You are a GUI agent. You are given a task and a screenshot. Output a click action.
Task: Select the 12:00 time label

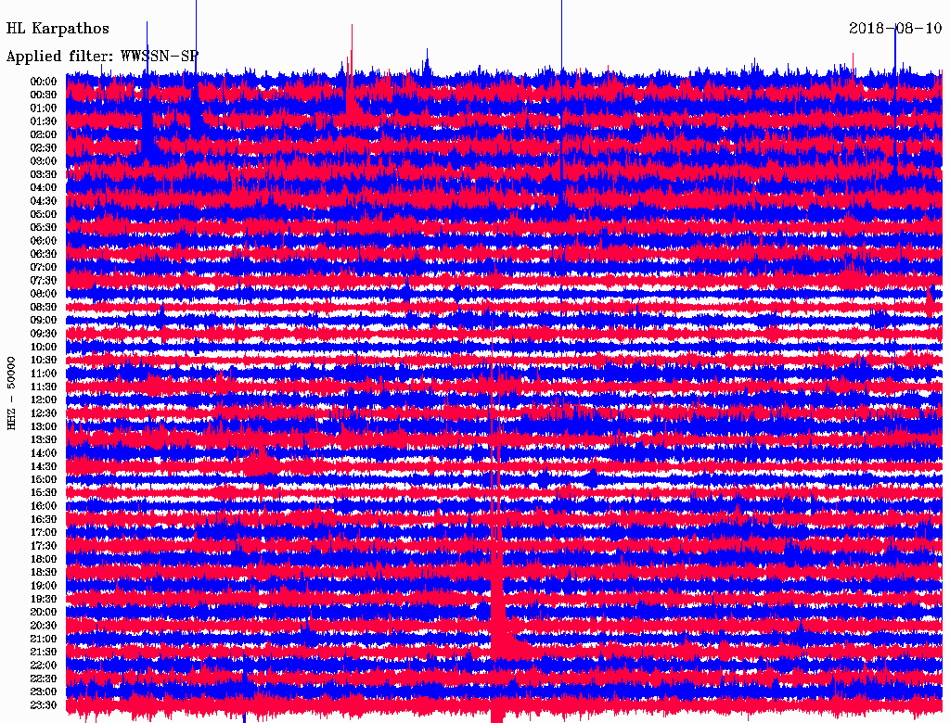click(44, 400)
